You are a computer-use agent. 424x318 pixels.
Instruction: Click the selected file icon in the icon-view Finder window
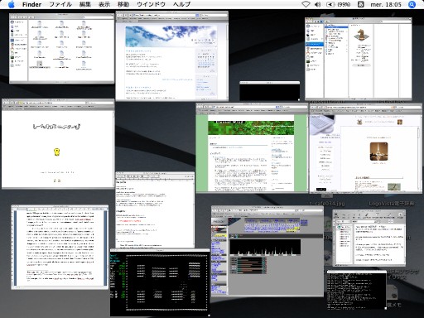pyautogui.click(x=40, y=64)
